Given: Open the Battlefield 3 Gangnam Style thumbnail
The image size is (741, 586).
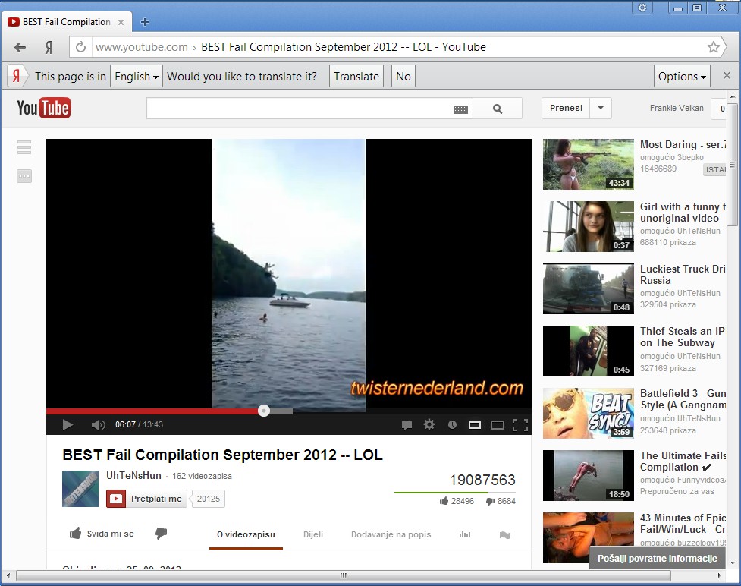Looking at the screenshot, I should click(589, 414).
